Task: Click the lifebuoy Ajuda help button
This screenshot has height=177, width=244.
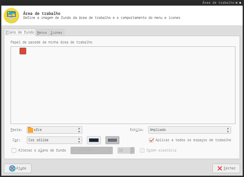Action: click(18, 168)
